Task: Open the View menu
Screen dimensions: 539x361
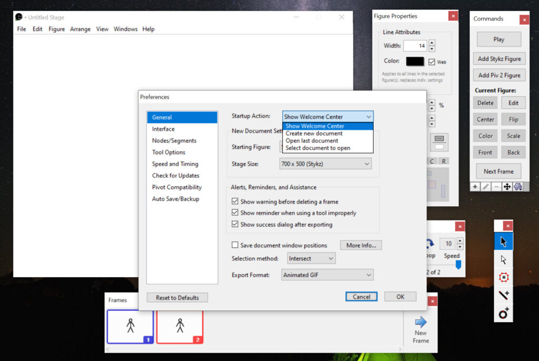Action: tap(102, 29)
